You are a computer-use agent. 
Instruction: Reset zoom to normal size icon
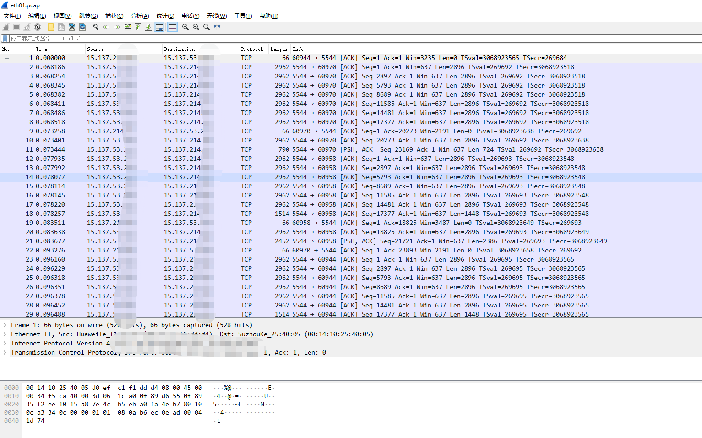pos(207,27)
